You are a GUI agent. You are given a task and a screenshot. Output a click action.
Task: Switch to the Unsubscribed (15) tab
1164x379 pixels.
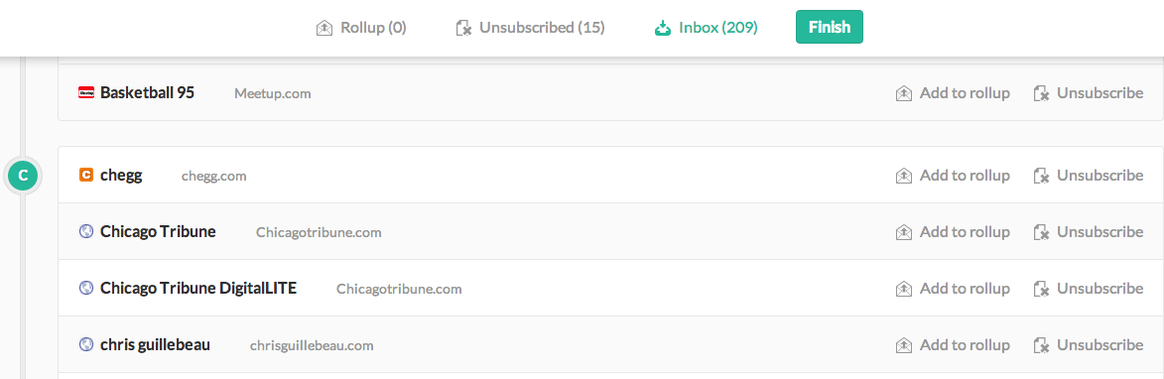pos(530,28)
